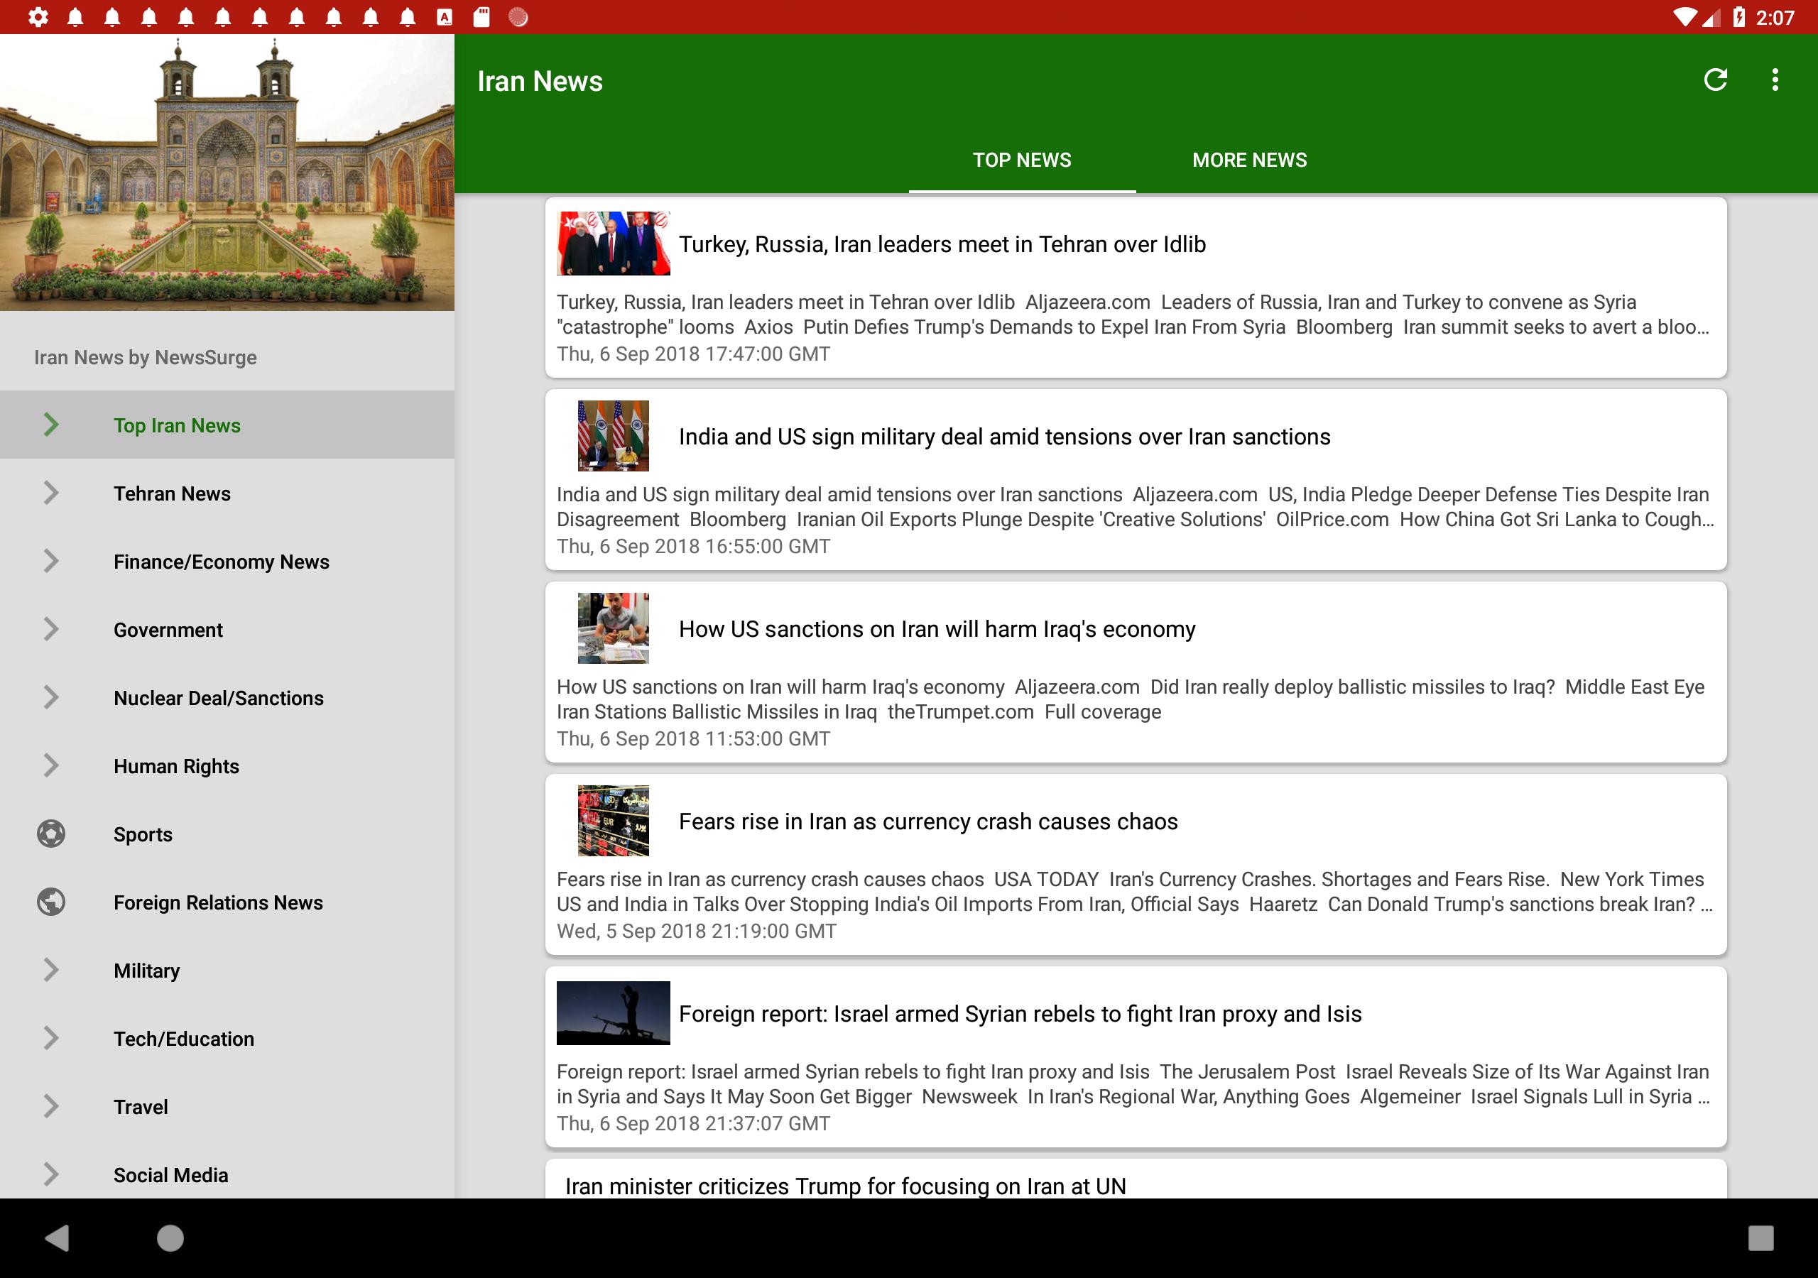1818x1278 pixels.
Task: Open Israel armed Syrian rebels headline
Action: (1020, 1014)
